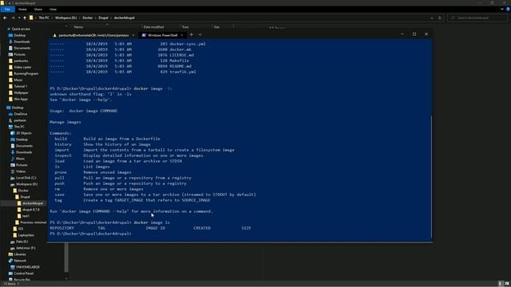Switch to details view in status bar
The height and width of the screenshot is (287, 511).
[x=501, y=284]
